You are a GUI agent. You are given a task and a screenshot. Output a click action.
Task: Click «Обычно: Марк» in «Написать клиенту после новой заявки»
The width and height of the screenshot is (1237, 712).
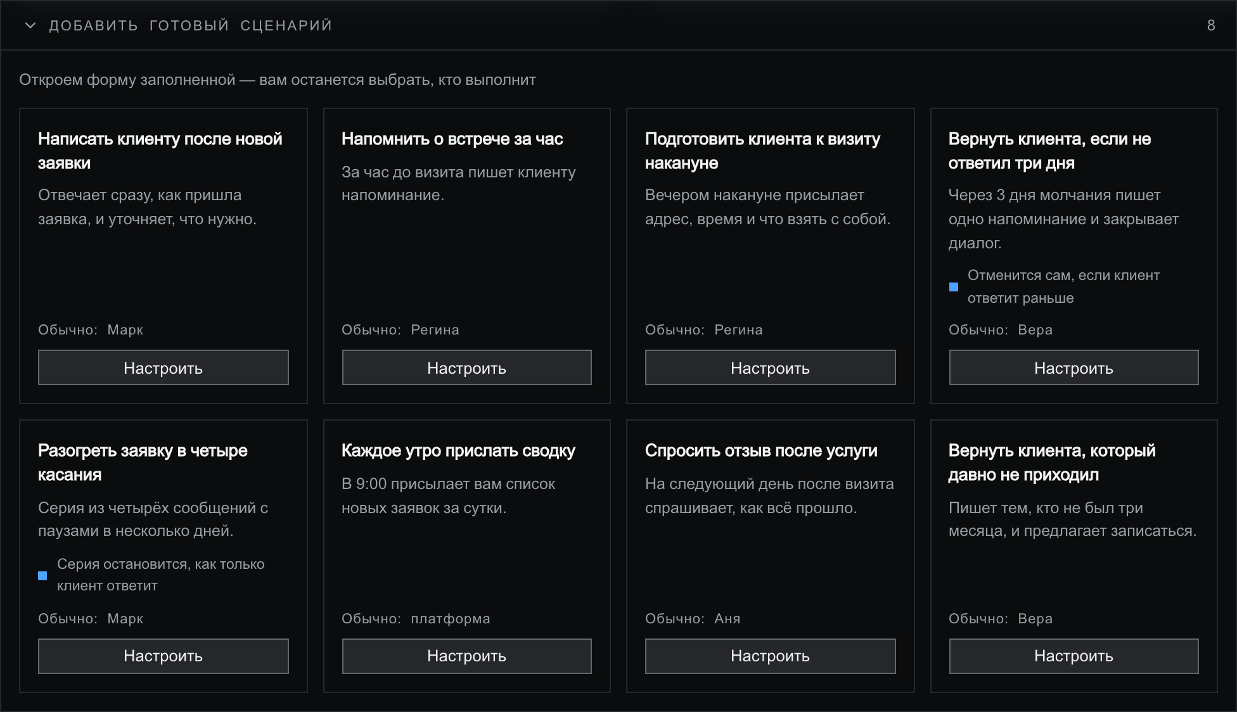point(91,329)
